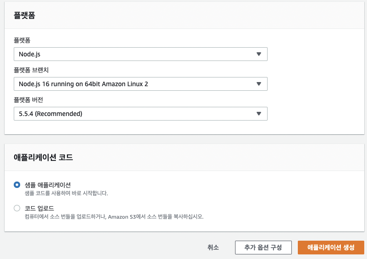Open the 플랫폼 브랜치 dropdown

point(141,84)
